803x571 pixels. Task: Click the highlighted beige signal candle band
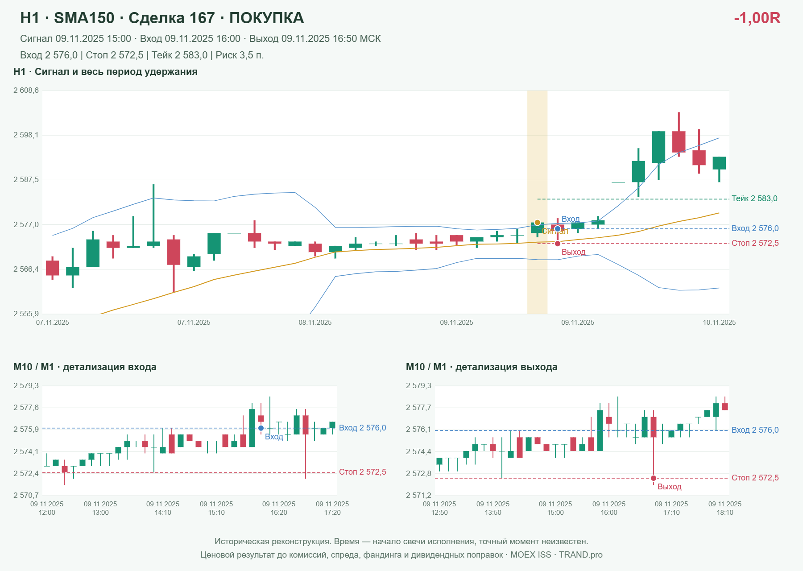point(537,202)
